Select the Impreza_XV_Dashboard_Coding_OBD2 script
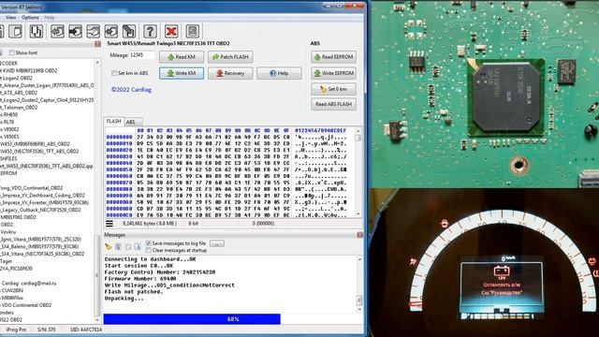599x337 pixels. (43, 196)
